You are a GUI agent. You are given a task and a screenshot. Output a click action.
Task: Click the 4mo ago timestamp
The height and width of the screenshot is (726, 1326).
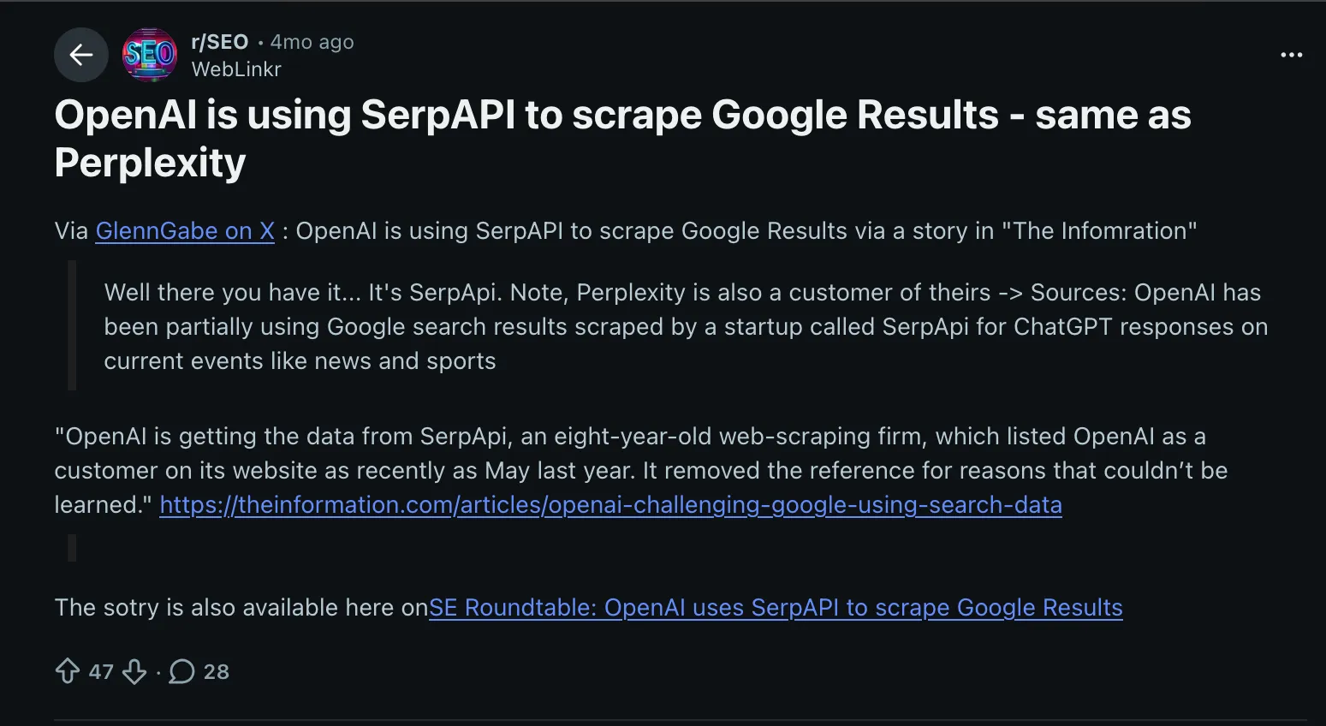pyautogui.click(x=312, y=42)
